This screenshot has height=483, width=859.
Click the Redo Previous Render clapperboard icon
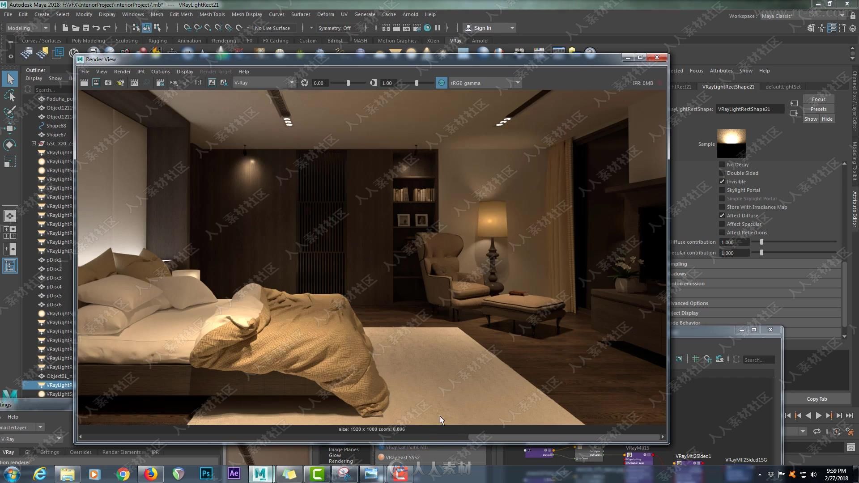[84, 83]
